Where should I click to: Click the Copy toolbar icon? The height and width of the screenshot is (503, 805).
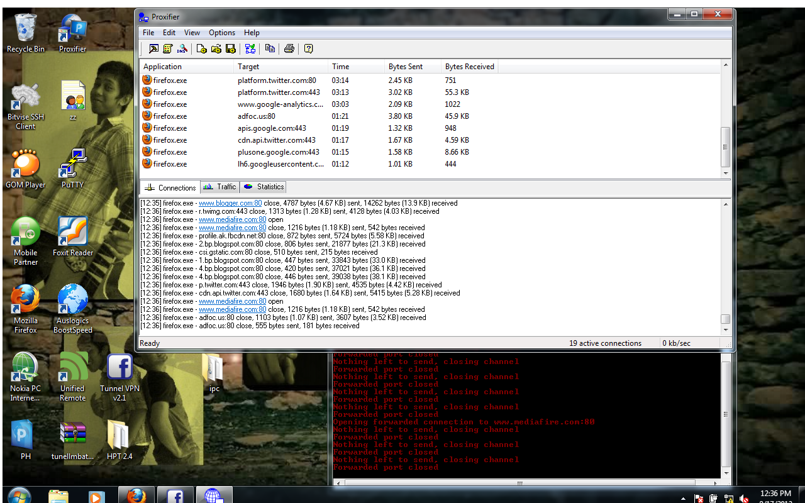tap(270, 48)
